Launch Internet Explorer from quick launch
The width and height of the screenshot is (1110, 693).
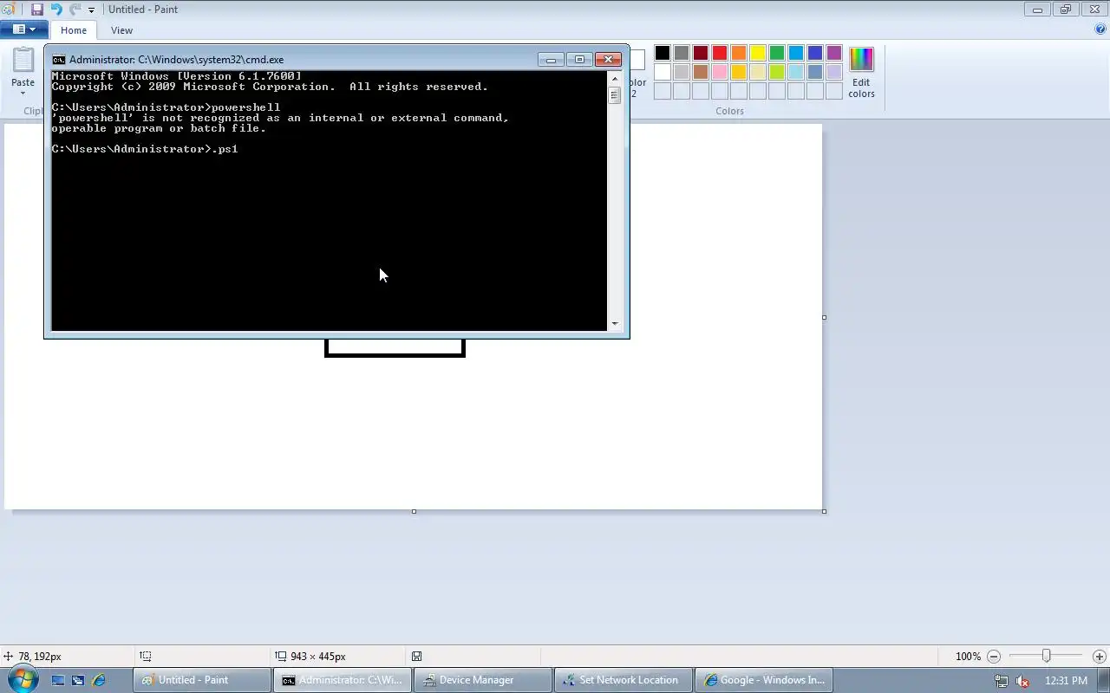(98, 680)
